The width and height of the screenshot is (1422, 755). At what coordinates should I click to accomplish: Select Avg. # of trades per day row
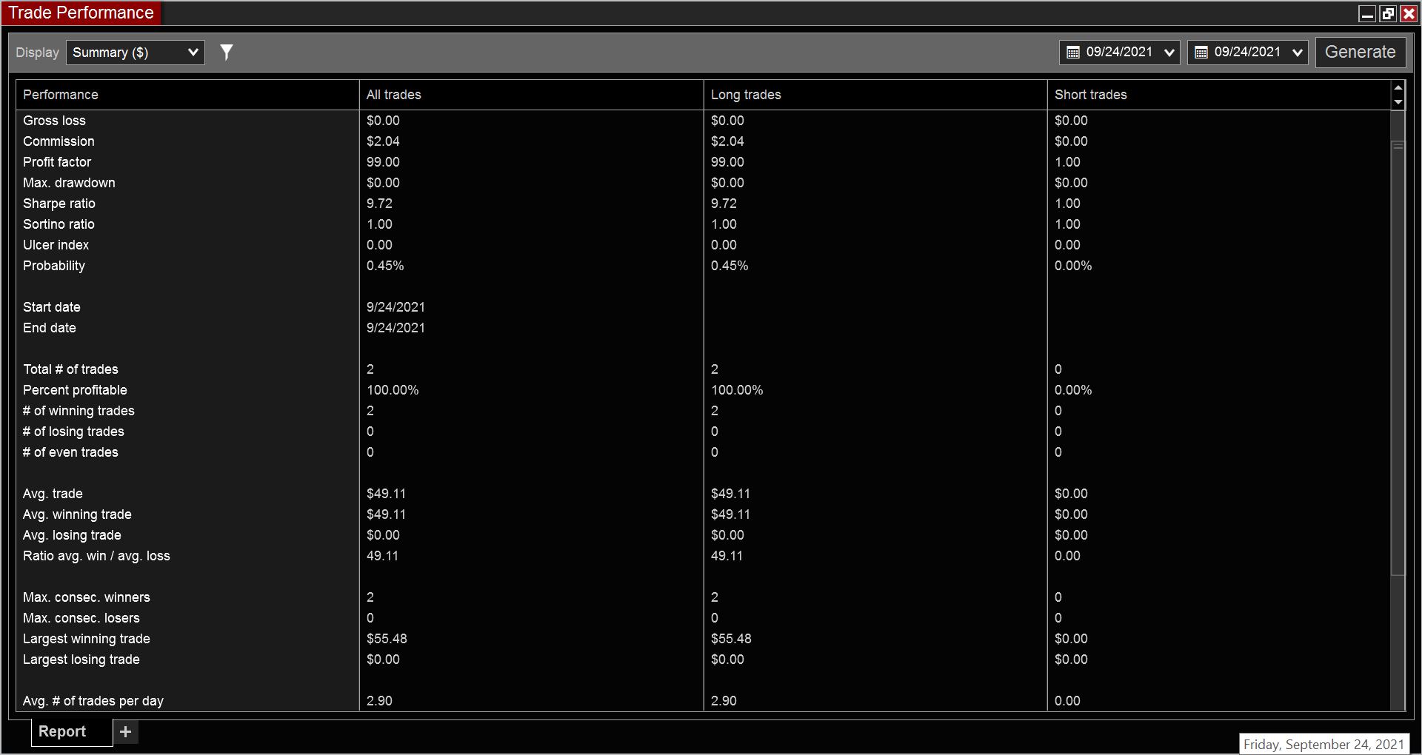click(x=704, y=701)
